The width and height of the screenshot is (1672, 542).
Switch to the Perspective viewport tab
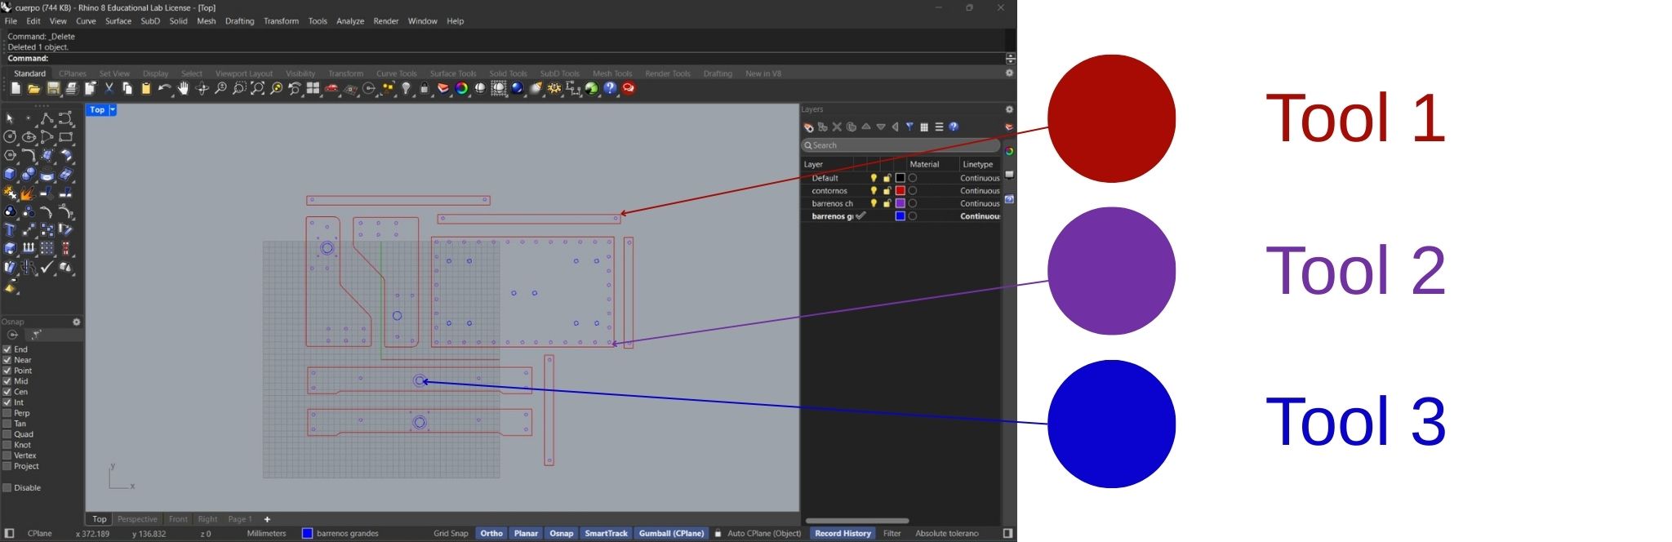tap(137, 519)
